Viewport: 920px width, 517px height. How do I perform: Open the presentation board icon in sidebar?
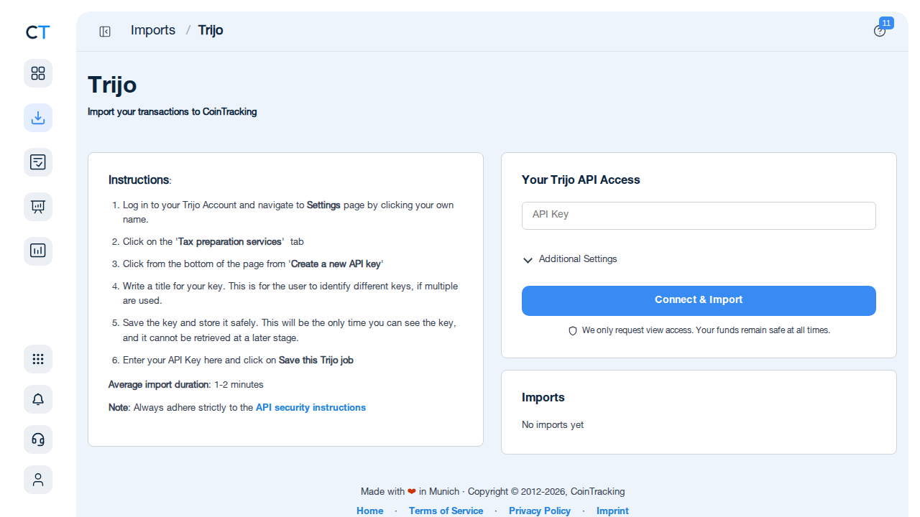38,207
